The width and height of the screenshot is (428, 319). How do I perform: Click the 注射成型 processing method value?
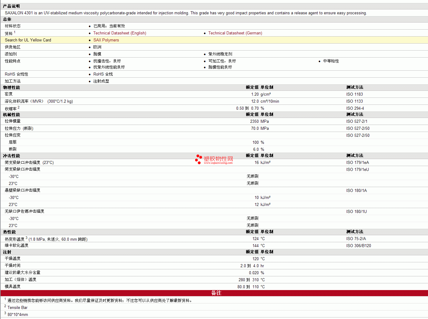point(101,81)
